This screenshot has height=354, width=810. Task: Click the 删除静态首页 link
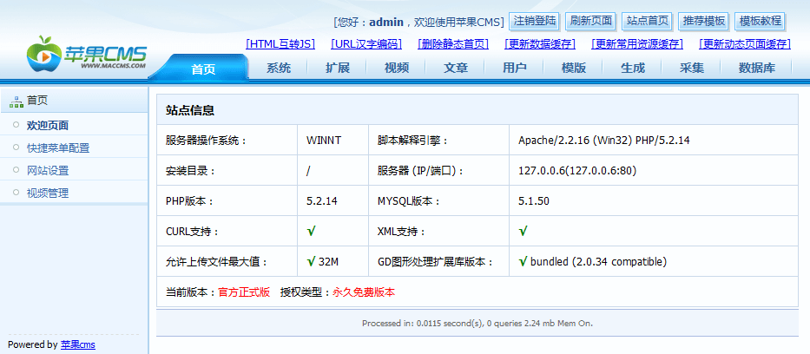coord(452,43)
